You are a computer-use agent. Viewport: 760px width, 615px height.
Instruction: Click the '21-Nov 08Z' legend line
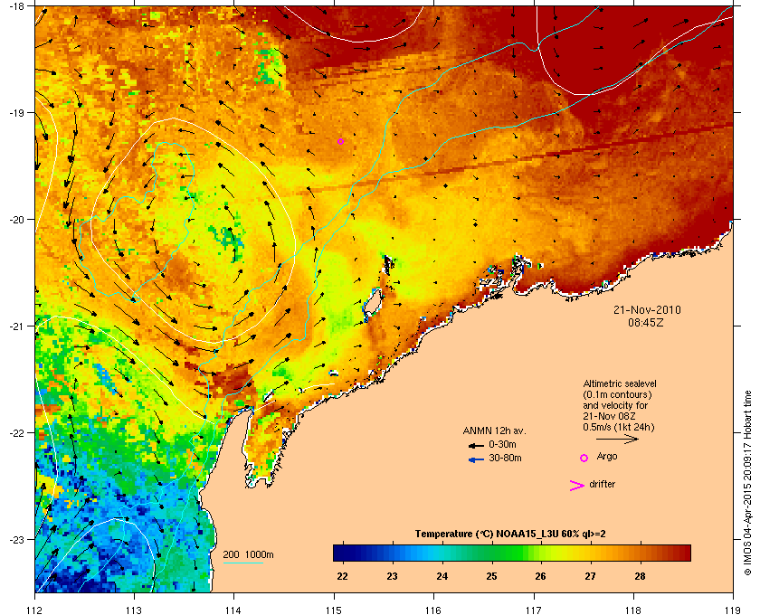click(609, 416)
